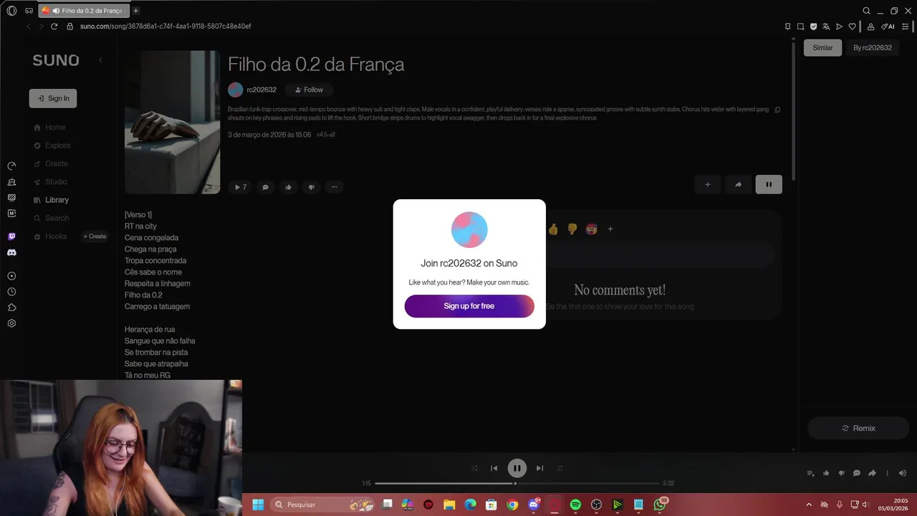The width and height of the screenshot is (917, 516).
Task: Open WhatsApp from Windows taskbar
Action: click(660, 505)
